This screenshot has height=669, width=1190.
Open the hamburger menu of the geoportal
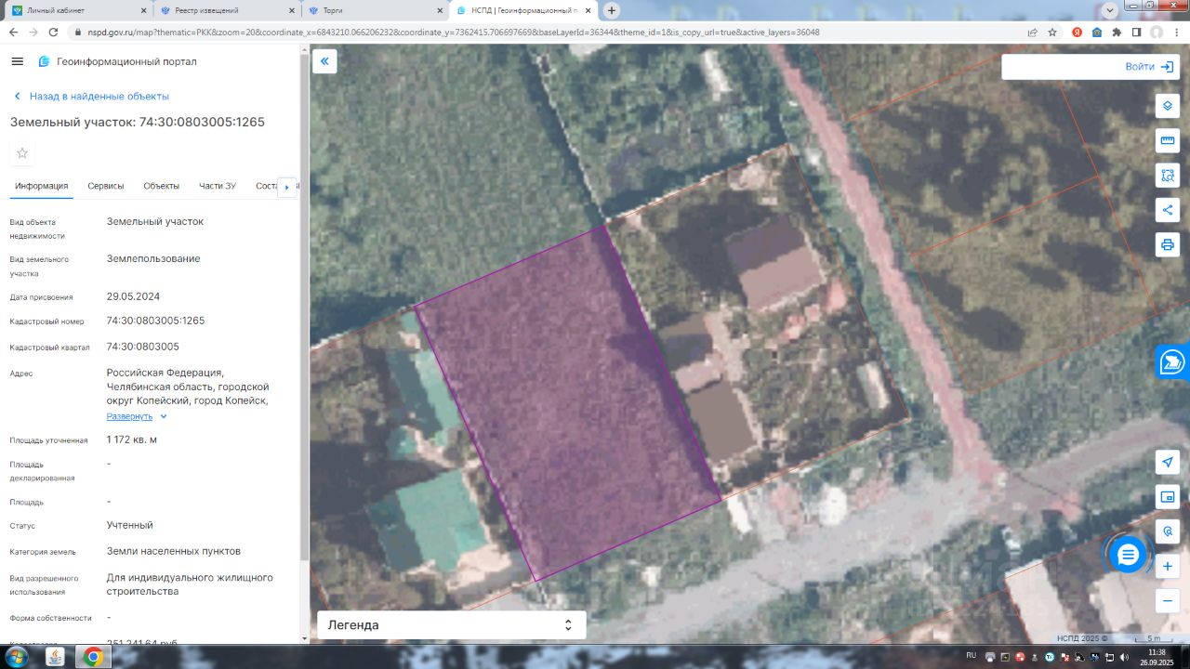tap(17, 61)
